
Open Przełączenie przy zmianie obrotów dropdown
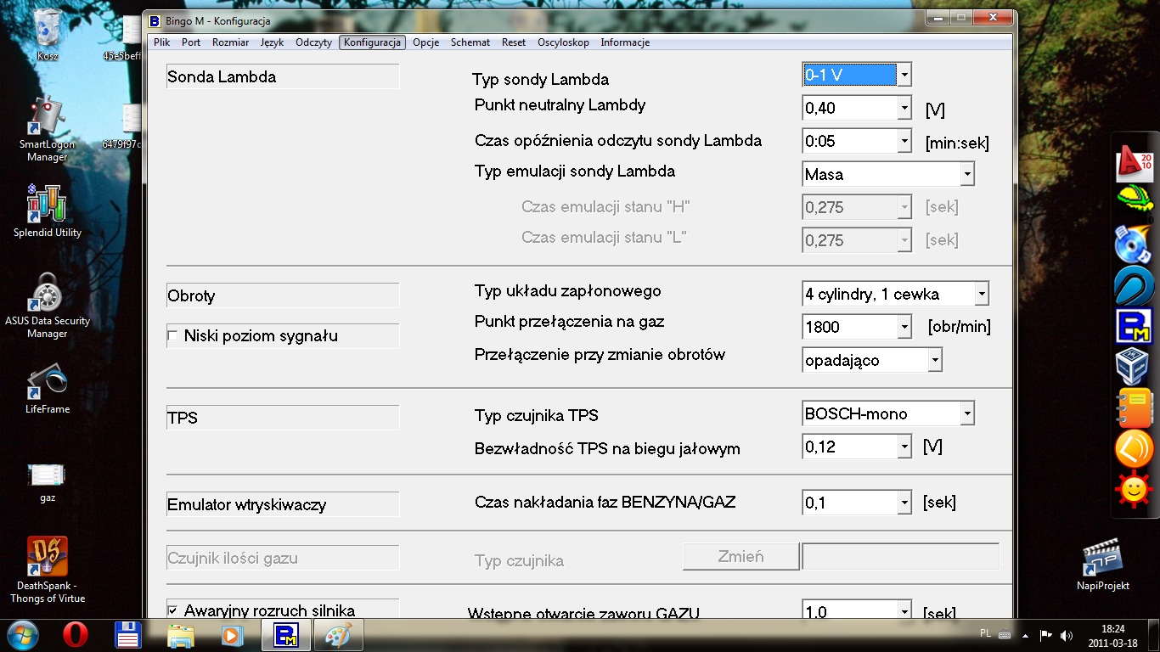(934, 361)
